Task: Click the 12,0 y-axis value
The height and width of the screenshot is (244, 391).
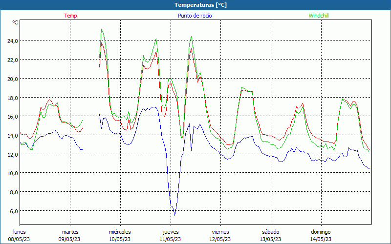Action: click(12, 154)
